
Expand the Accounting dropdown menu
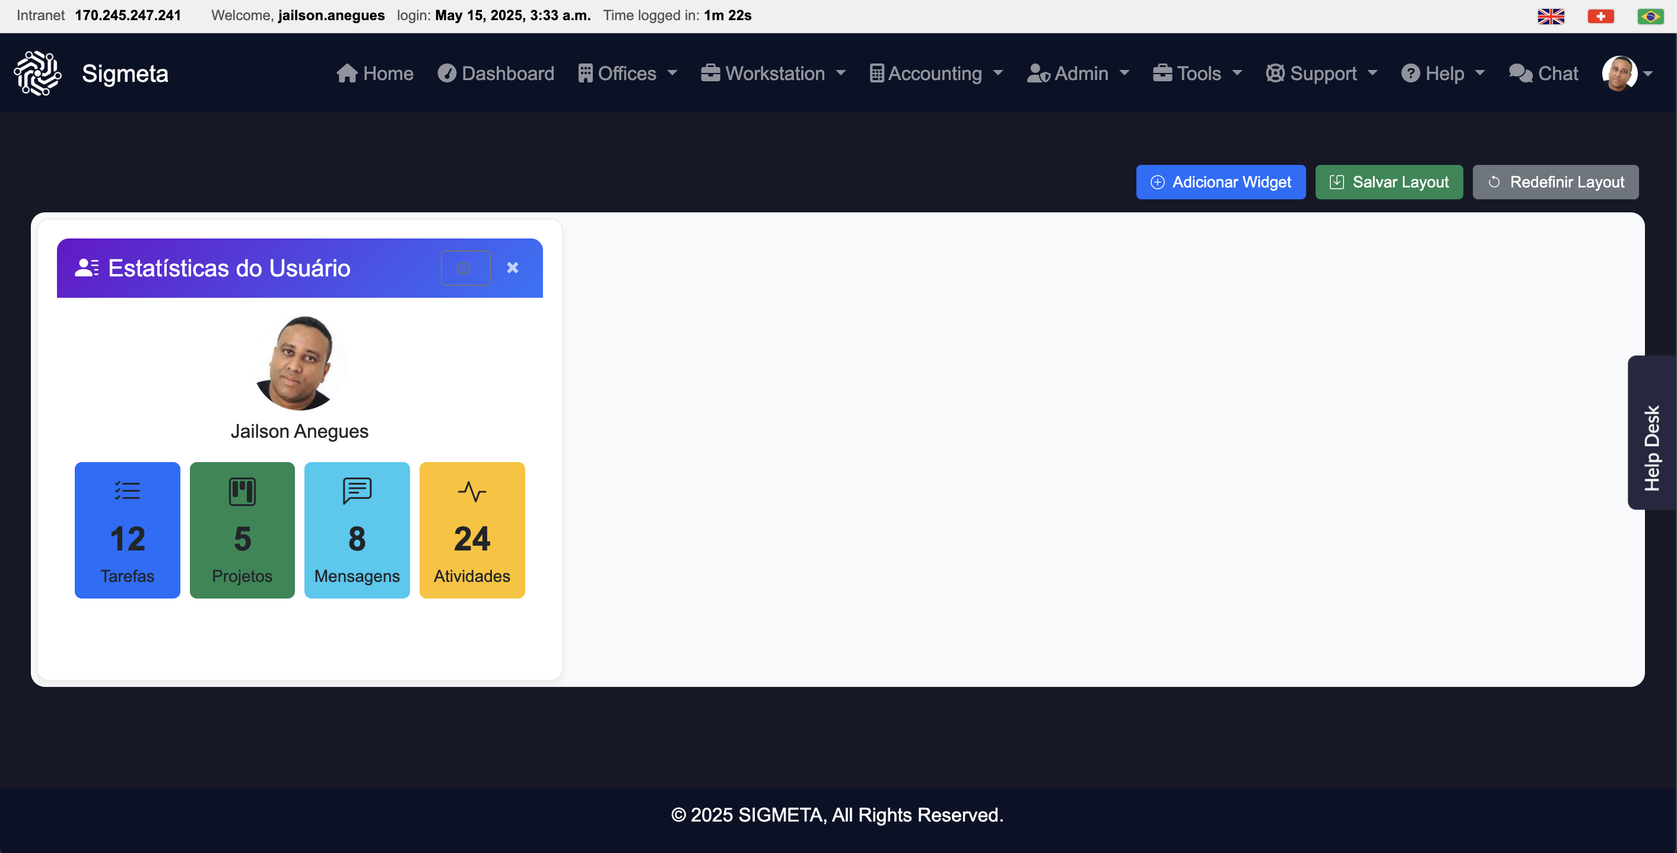point(935,74)
